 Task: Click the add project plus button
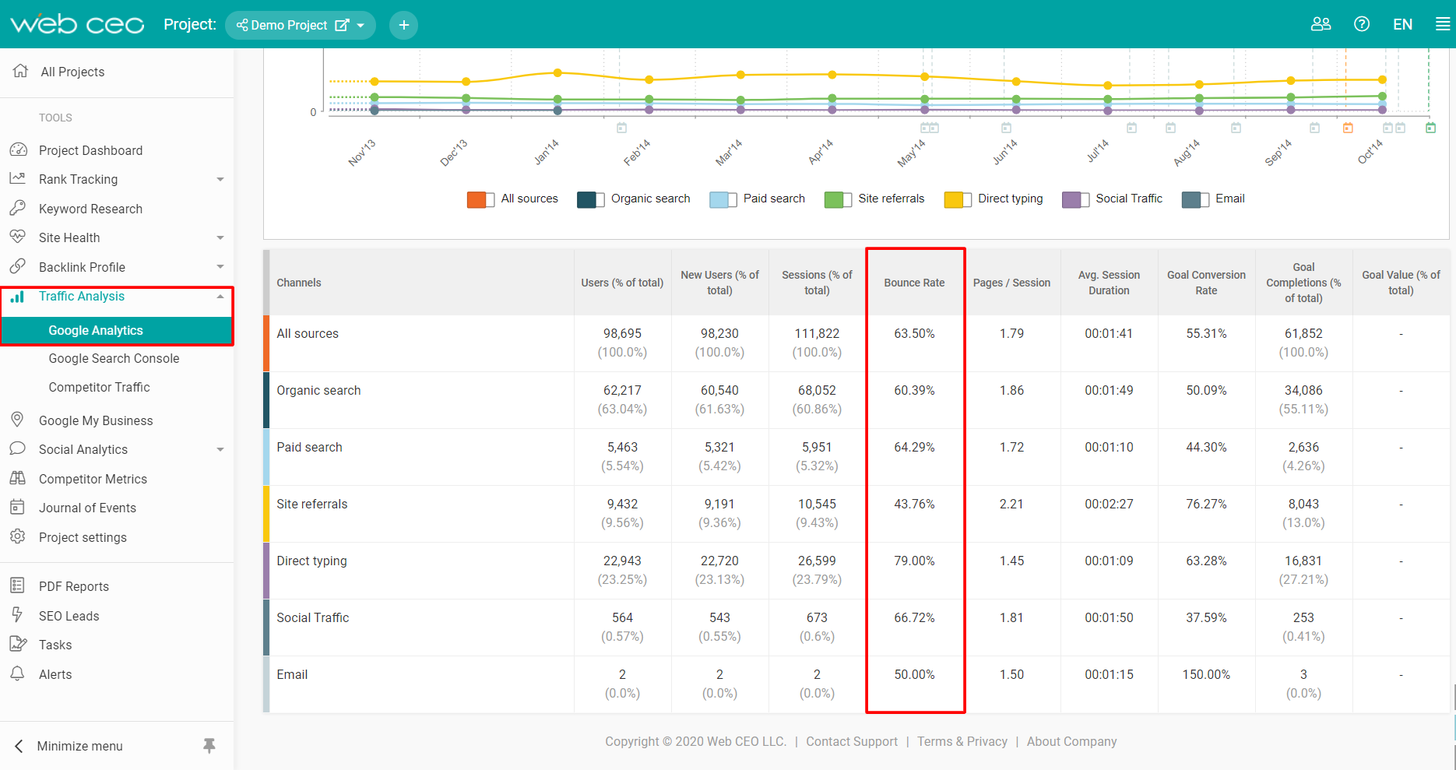[403, 25]
